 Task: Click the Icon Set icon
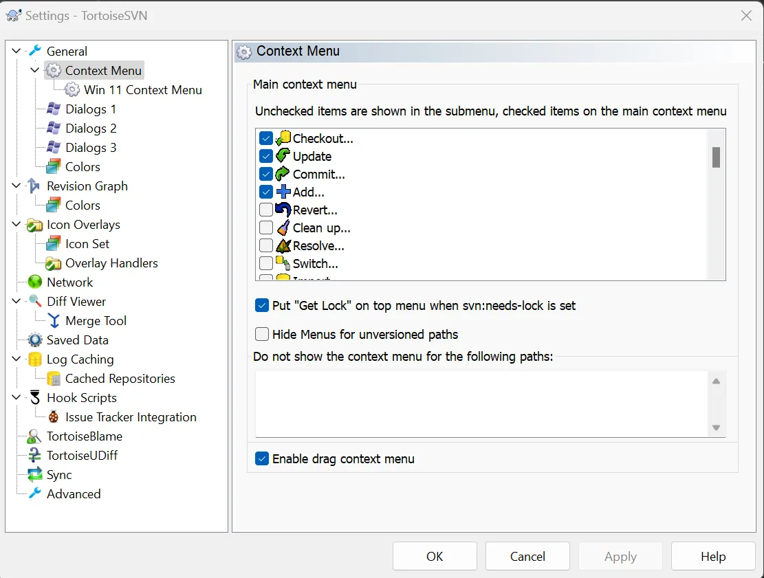(x=54, y=244)
